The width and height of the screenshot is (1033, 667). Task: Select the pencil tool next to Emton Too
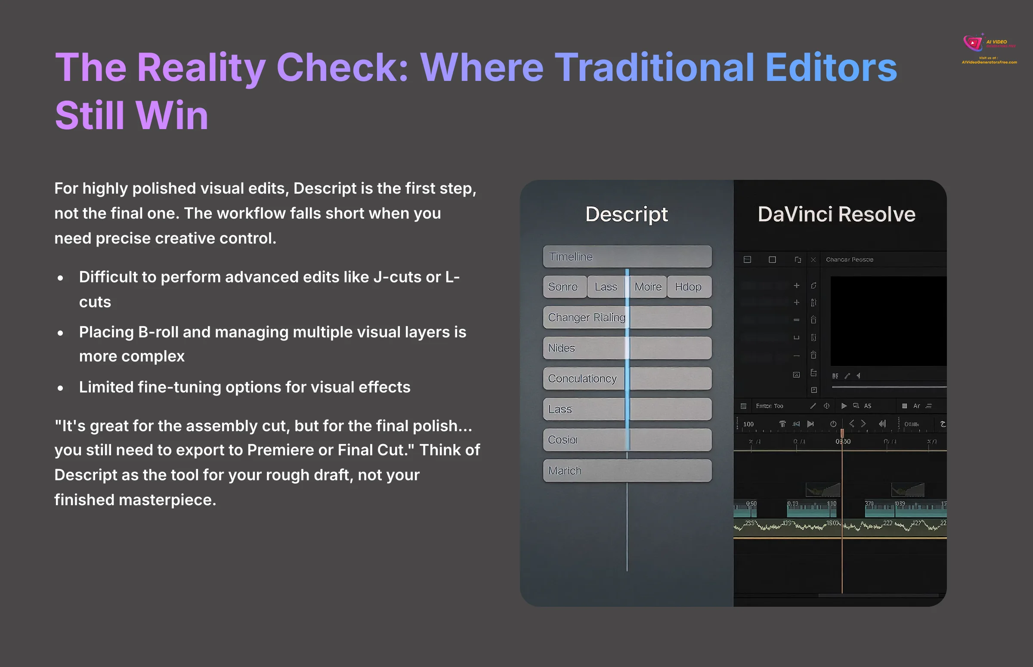[813, 406]
